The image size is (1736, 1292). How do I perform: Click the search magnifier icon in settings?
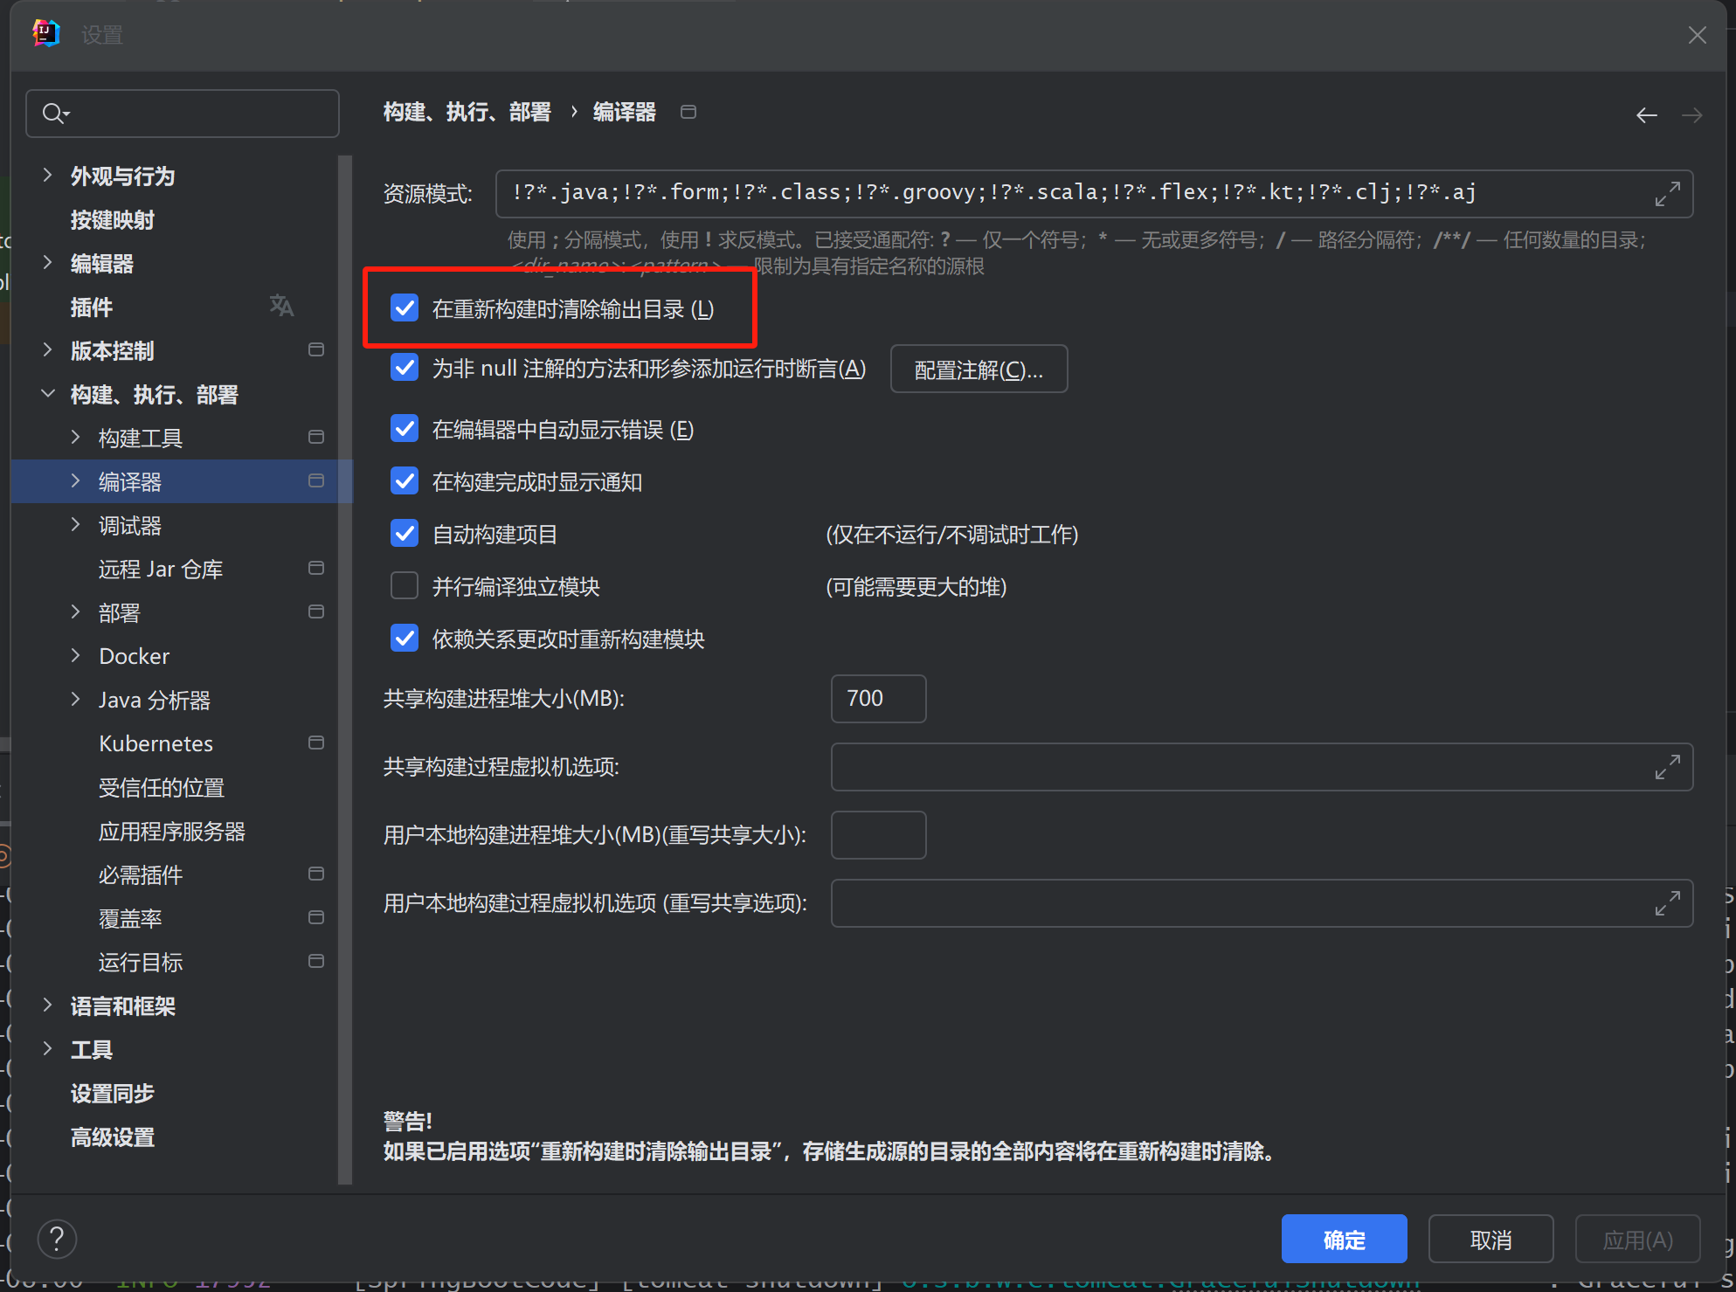(x=54, y=114)
